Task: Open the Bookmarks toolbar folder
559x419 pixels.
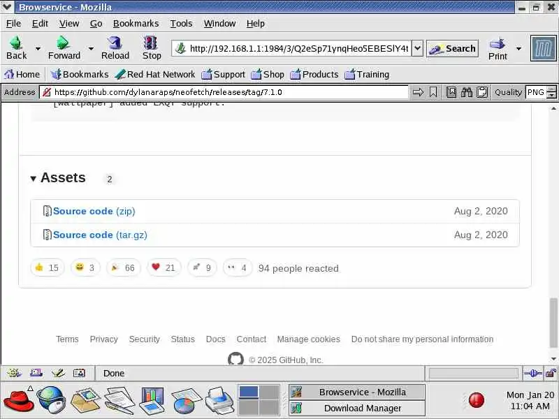Action: coord(80,75)
